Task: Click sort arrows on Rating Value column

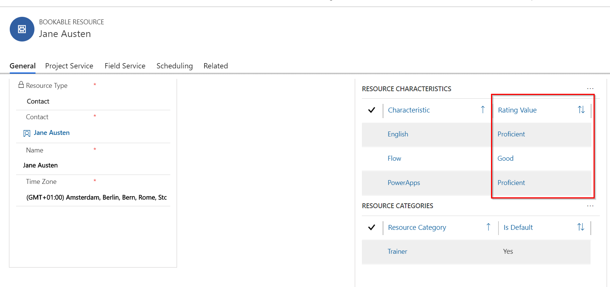Action: (581, 110)
